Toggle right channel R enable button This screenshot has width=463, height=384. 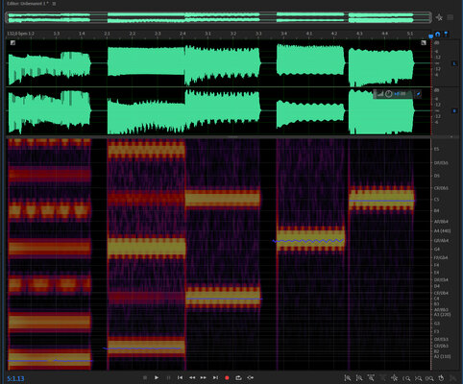[454, 110]
